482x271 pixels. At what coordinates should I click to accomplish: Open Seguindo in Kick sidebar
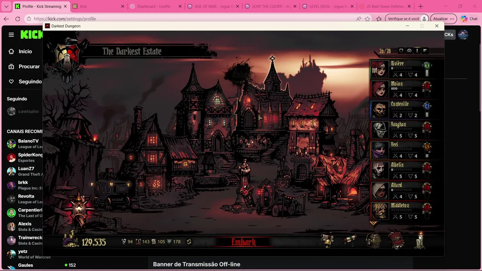[25, 81]
